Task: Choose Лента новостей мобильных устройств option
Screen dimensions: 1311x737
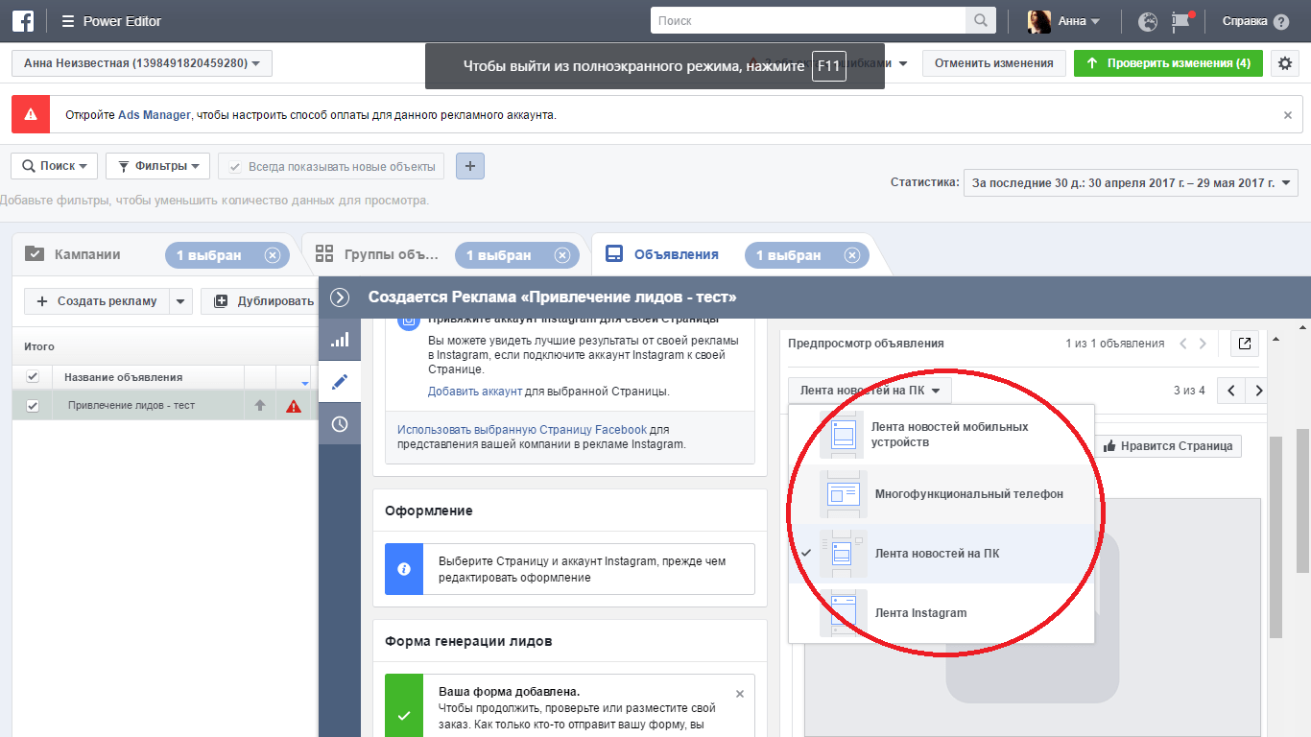Action: 941,435
